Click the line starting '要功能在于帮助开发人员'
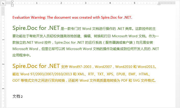180x108 pixels. [x=86, y=36]
